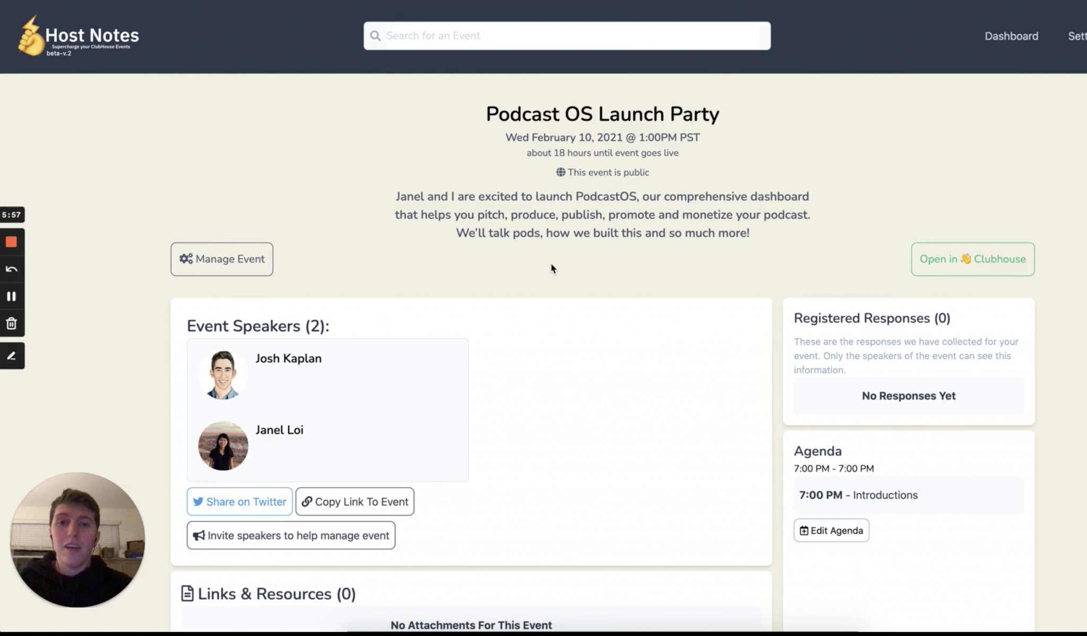This screenshot has height=636, width=1087.
Task: Pause the screen recording
Action: tap(11, 296)
